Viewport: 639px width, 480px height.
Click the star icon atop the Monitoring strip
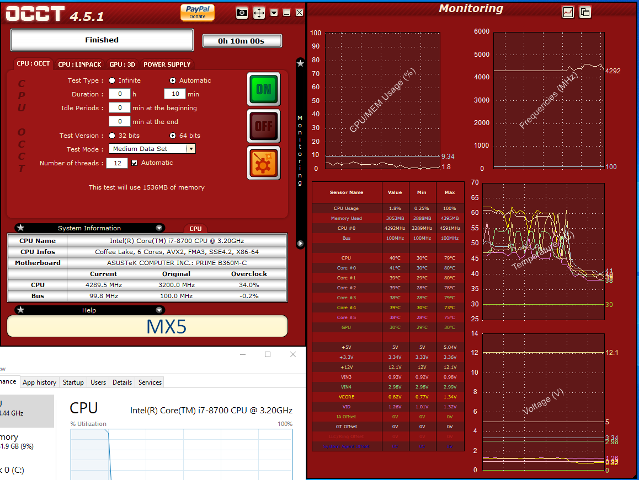(300, 63)
